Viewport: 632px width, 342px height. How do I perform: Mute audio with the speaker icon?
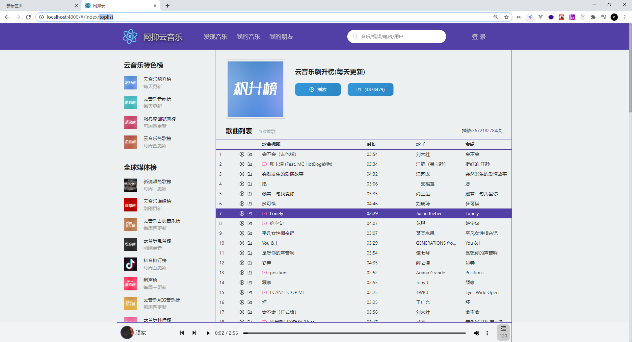476,333
